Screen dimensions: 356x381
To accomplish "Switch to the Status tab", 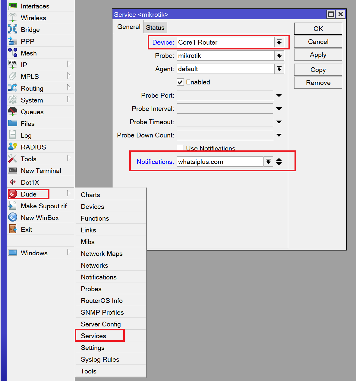I will tap(155, 27).
